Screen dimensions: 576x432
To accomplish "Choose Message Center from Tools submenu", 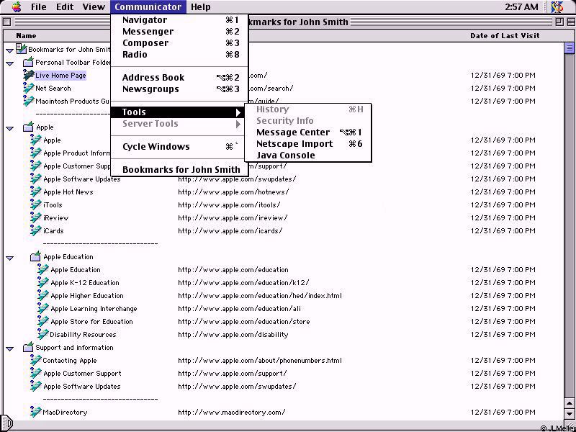I will tap(293, 132).
